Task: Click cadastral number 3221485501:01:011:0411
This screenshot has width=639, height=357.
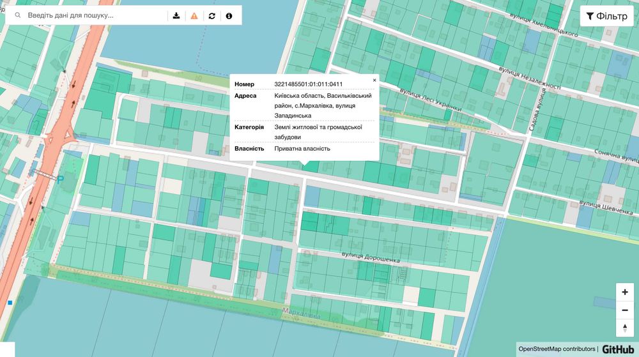Action: 309,84
